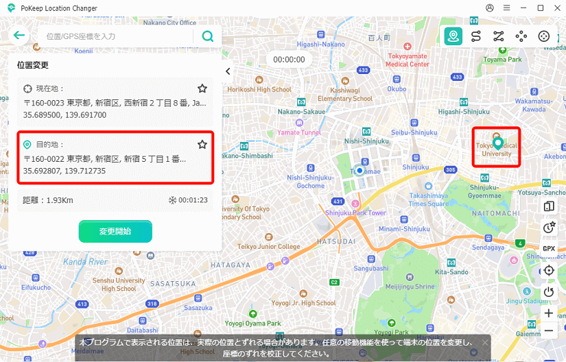This screenshot has width=566, height=362.
Task: Import a GPX route file
Action: pyautogui.click(x=549, y=248)
